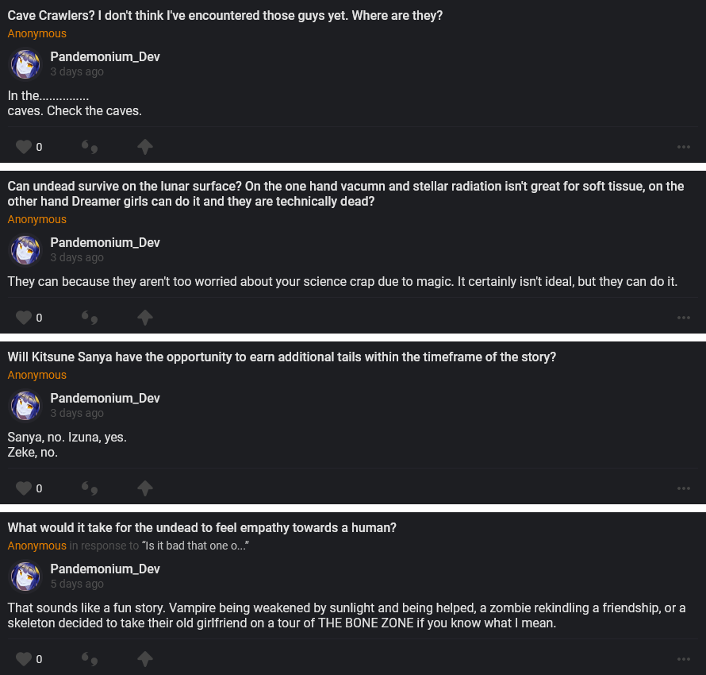Quote the undead empathy answer
The image size is (706, 675).
pos(90,659)
